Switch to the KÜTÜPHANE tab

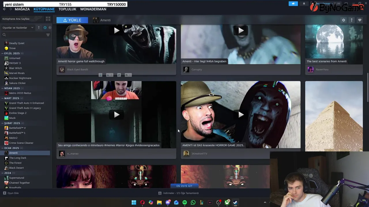[x=44, y=9]
